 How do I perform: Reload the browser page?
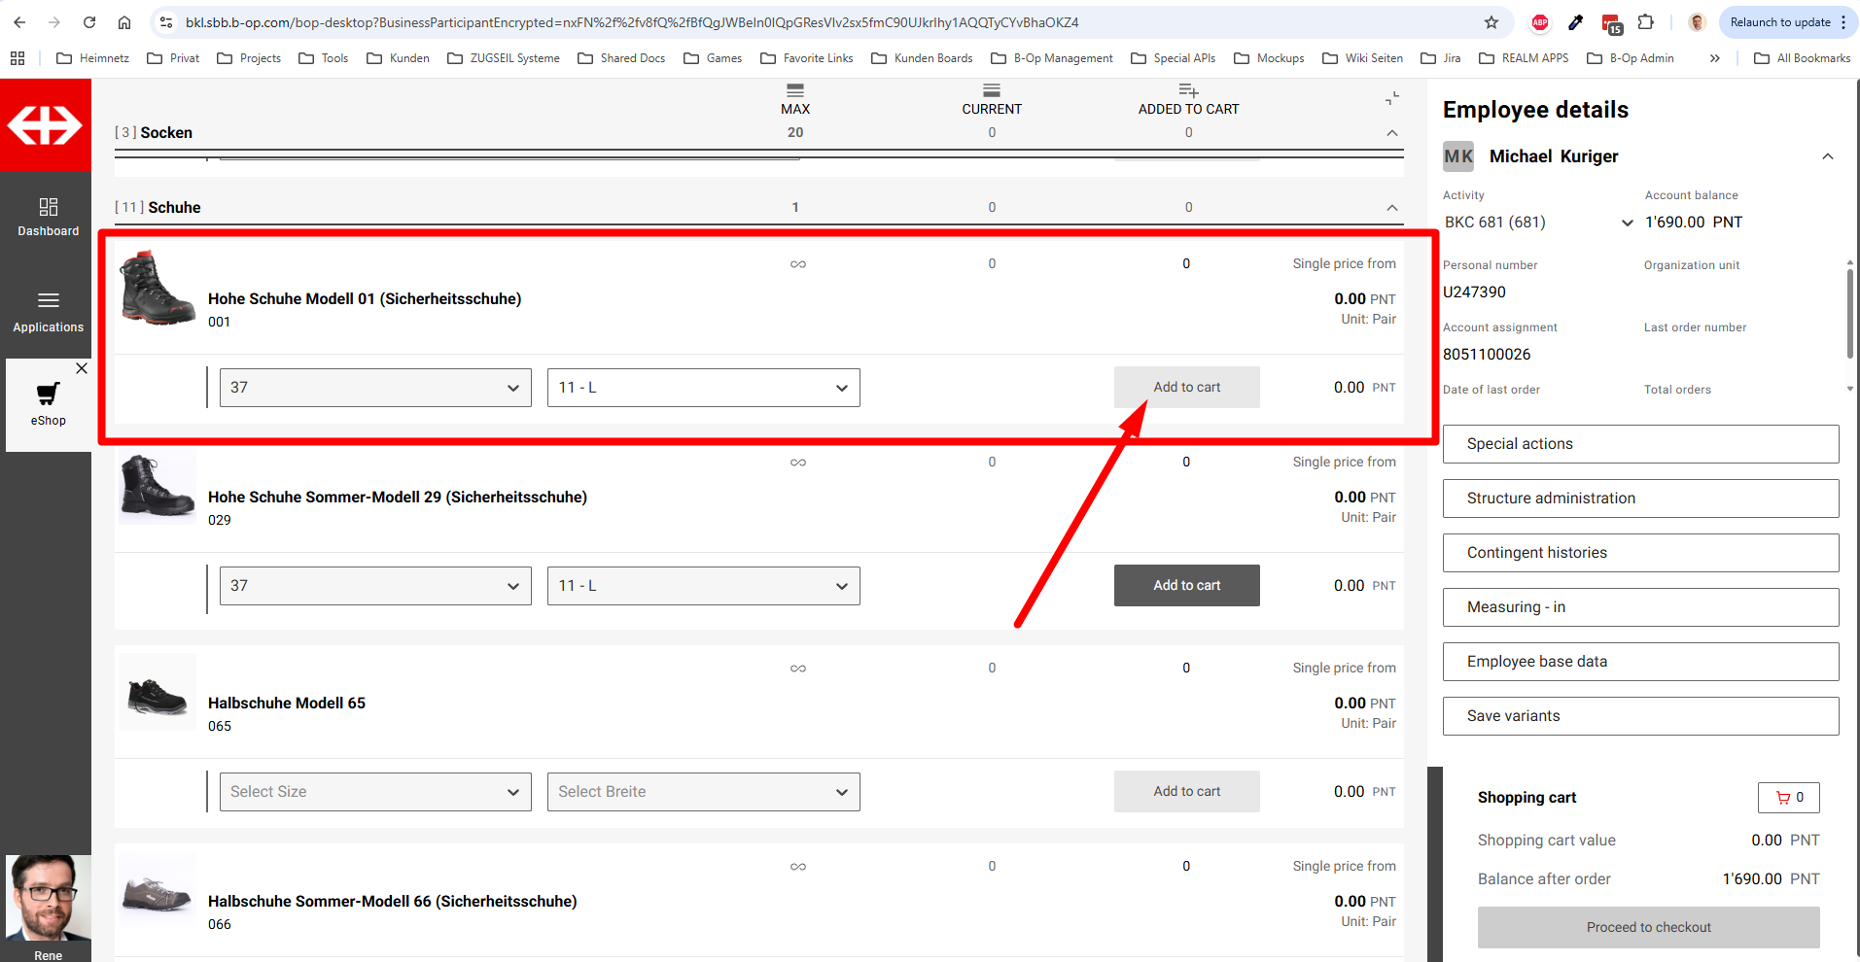pyautogui.click(x=89, y=22)
